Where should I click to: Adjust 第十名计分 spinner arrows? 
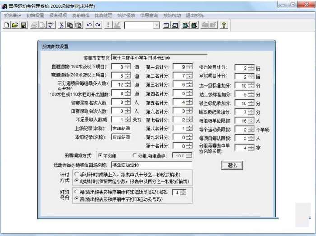click(189, 146)
